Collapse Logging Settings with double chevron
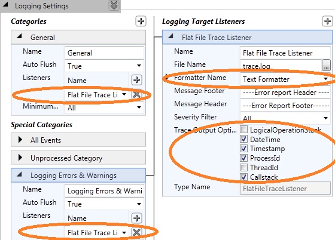335x240 pixels. 114,5
